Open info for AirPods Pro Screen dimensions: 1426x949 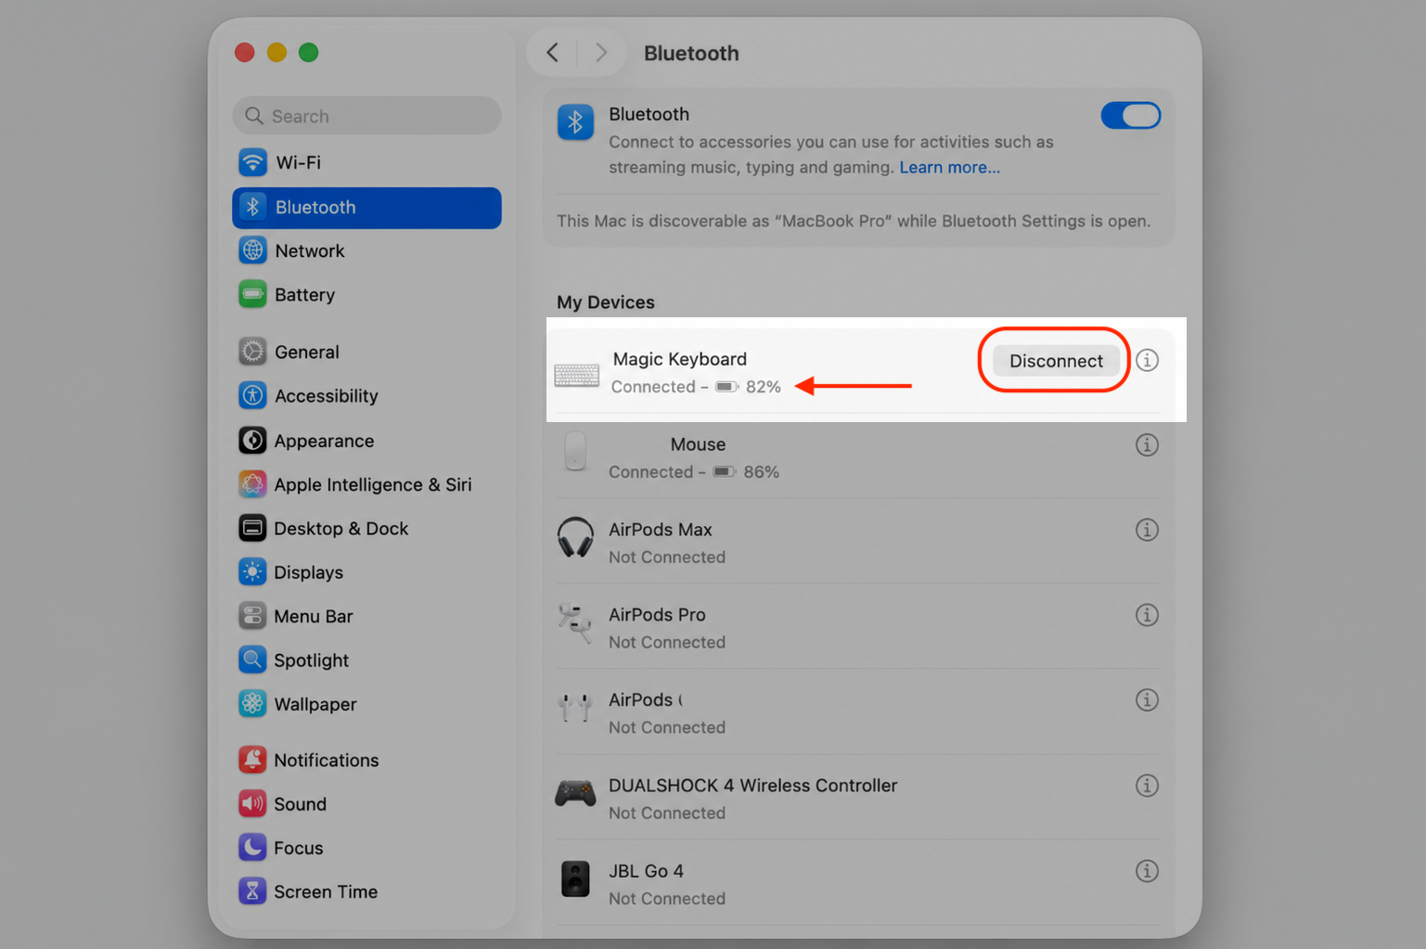click(x=1148, y=615)
